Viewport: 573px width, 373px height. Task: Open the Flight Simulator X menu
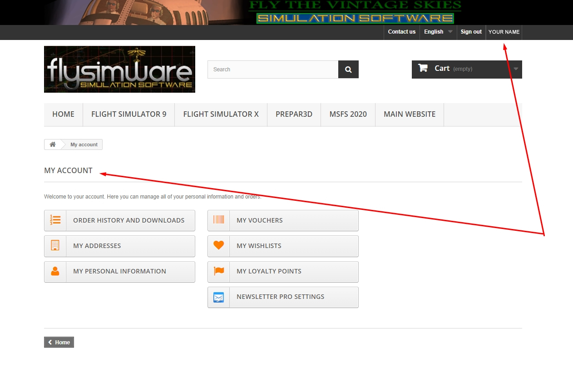tap(221, 114)
